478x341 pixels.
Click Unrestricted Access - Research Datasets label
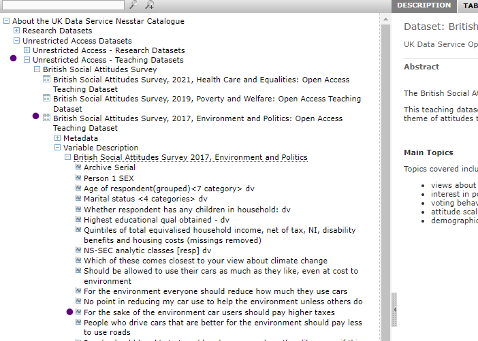(x=109, y=50)
